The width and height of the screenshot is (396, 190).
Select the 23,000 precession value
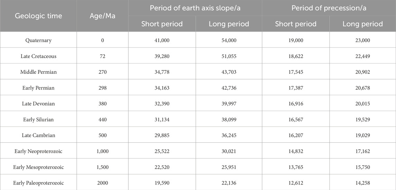(363, 40)
